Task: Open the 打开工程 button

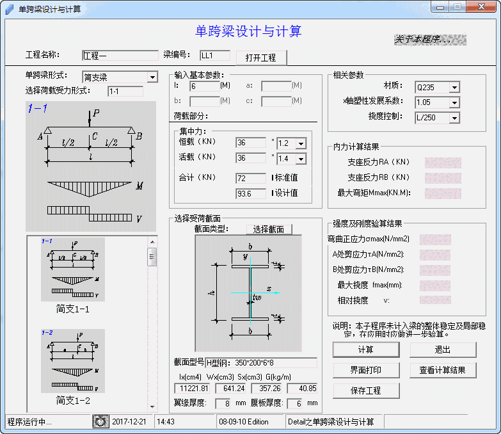Action: coord(261,58)
